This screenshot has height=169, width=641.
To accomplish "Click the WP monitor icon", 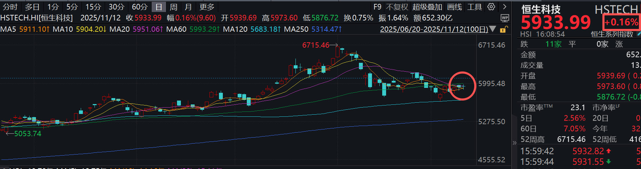I will click(505, 18).
